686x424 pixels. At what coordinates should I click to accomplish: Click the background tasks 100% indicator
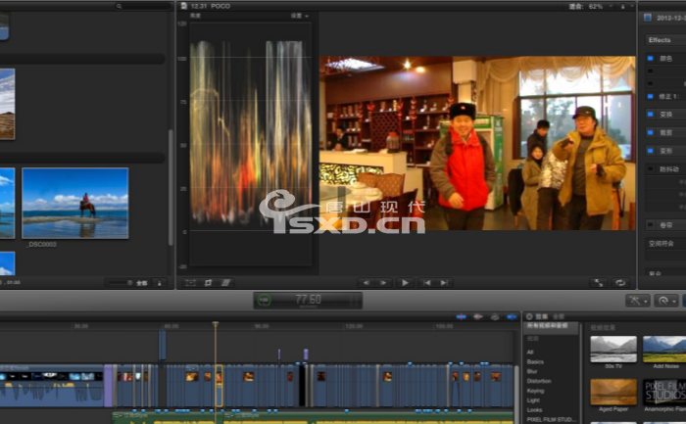(264, 301)
